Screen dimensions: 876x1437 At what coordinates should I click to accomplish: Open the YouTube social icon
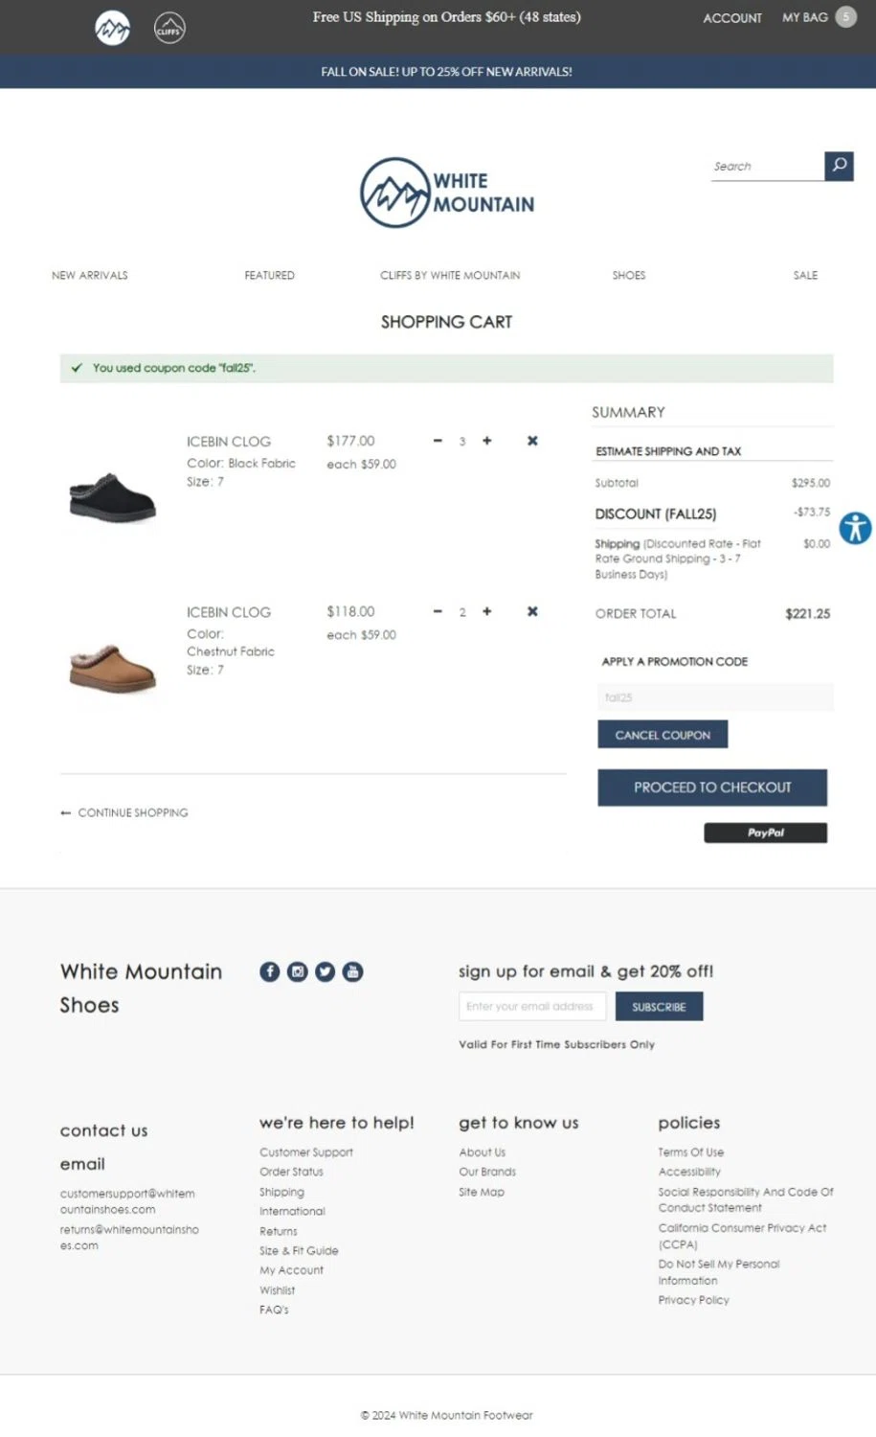[x=353, y=971]
